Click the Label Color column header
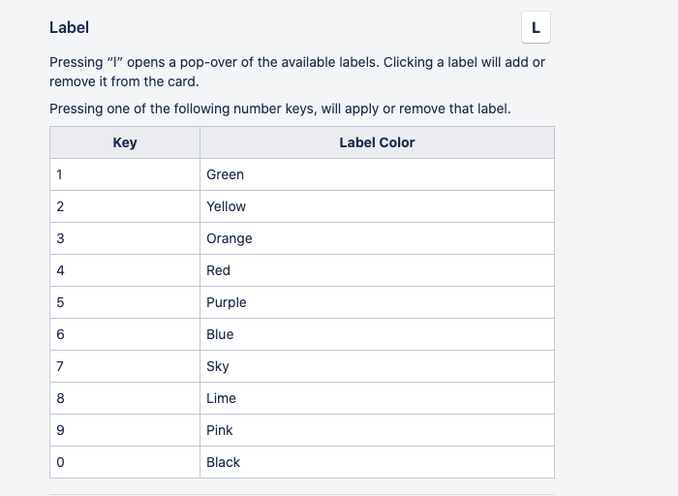 pyautogui.click(x=377, y=142)
